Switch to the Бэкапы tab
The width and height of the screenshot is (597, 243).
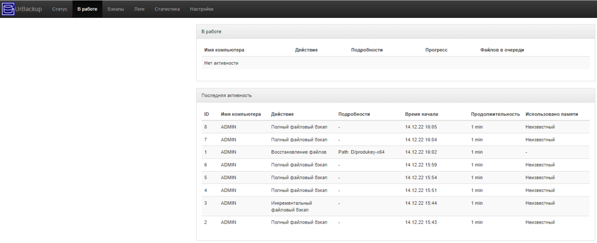click(x=116, y=9)
